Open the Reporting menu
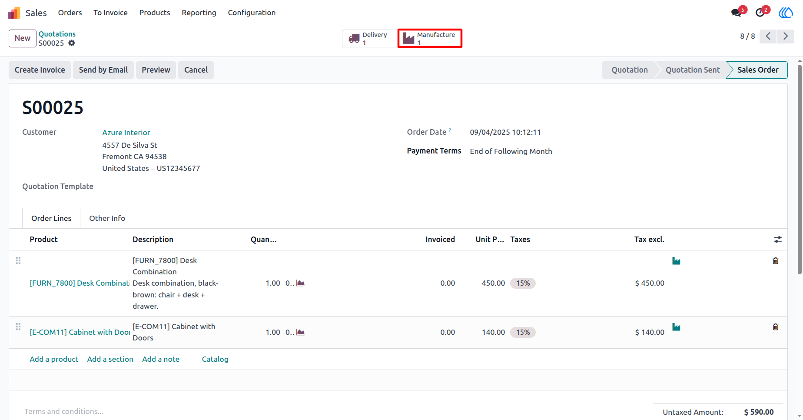This screenshot has height=420, width=803. [x=199, y=13]
